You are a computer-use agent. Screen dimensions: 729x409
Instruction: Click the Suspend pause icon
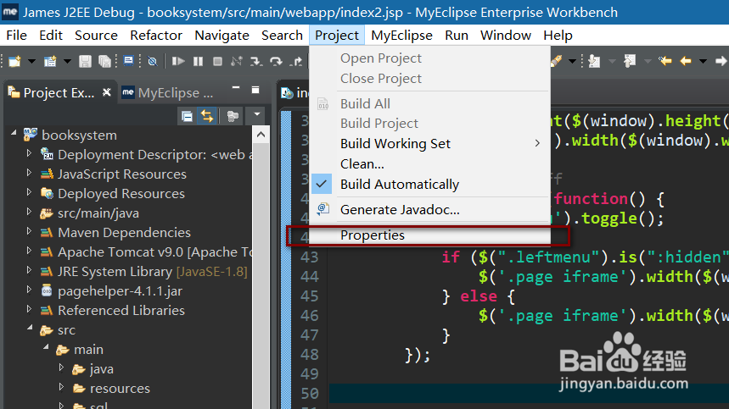click(x=198, y=61)
